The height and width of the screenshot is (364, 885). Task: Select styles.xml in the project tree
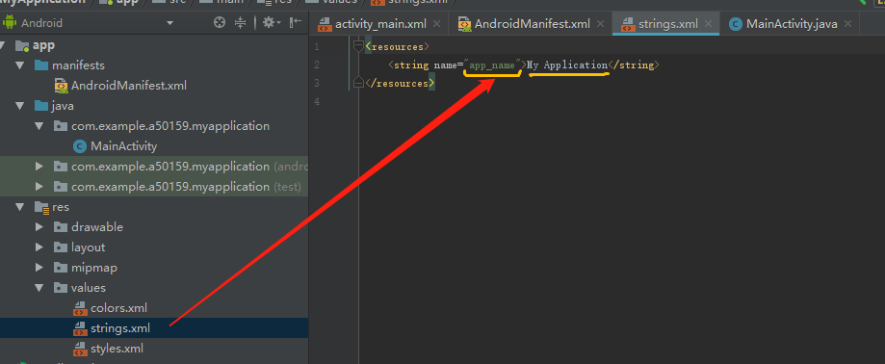[x=154, y=349]
